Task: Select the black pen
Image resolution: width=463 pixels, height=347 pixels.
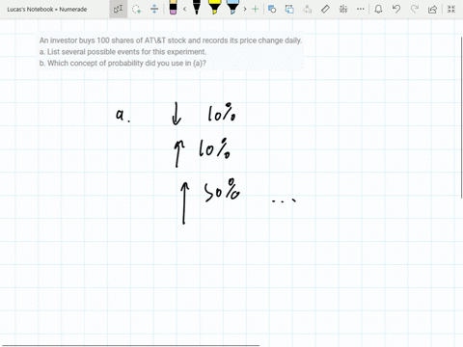Action: click(x=197, y=8)
